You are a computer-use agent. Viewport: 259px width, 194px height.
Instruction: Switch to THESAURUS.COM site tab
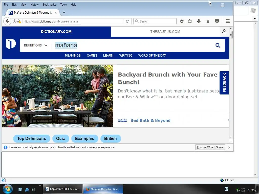pos(165,32)
